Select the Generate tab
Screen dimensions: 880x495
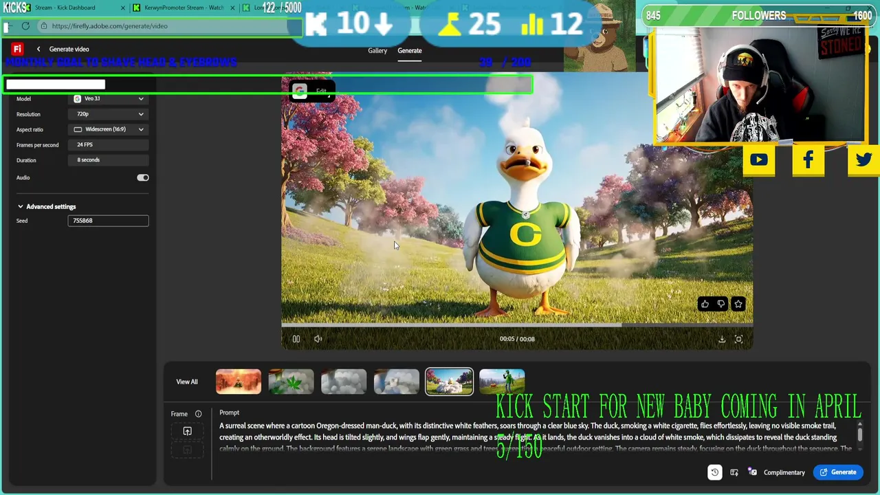(x=410, y=51)
